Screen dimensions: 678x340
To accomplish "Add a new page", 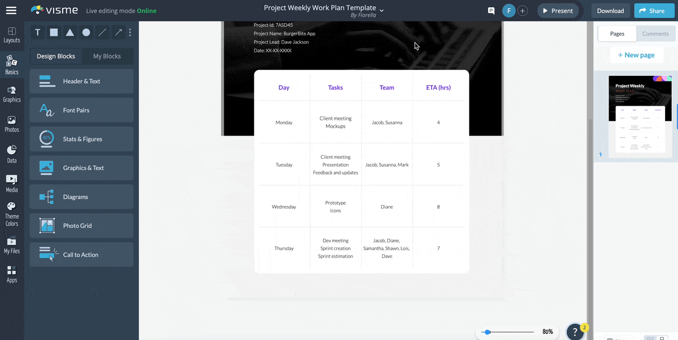I will 636,55.
